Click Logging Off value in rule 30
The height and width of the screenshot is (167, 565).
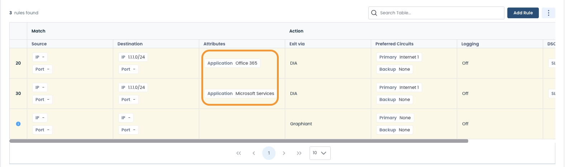[x=465, y=93]
